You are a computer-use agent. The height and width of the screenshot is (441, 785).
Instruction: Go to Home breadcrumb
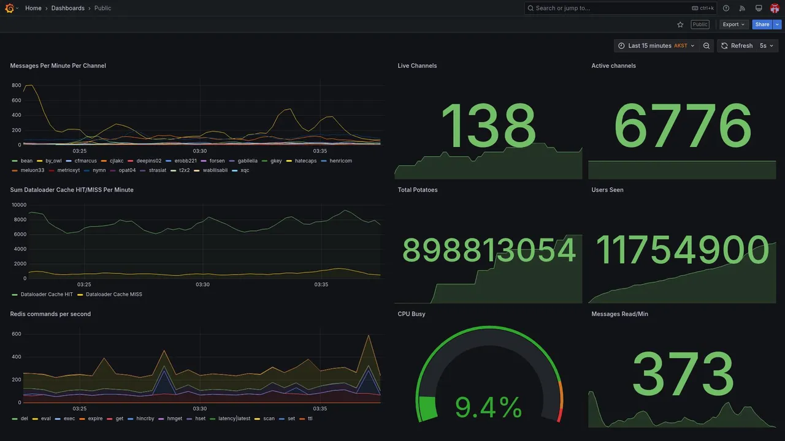pos(33,8)
